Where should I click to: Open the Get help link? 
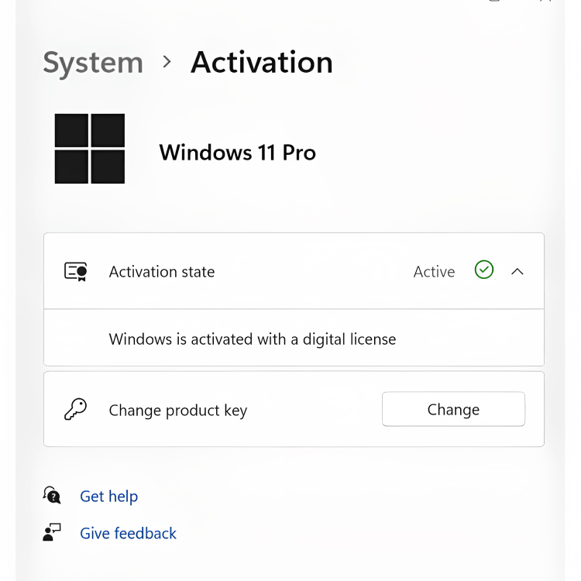click(109, 497)
